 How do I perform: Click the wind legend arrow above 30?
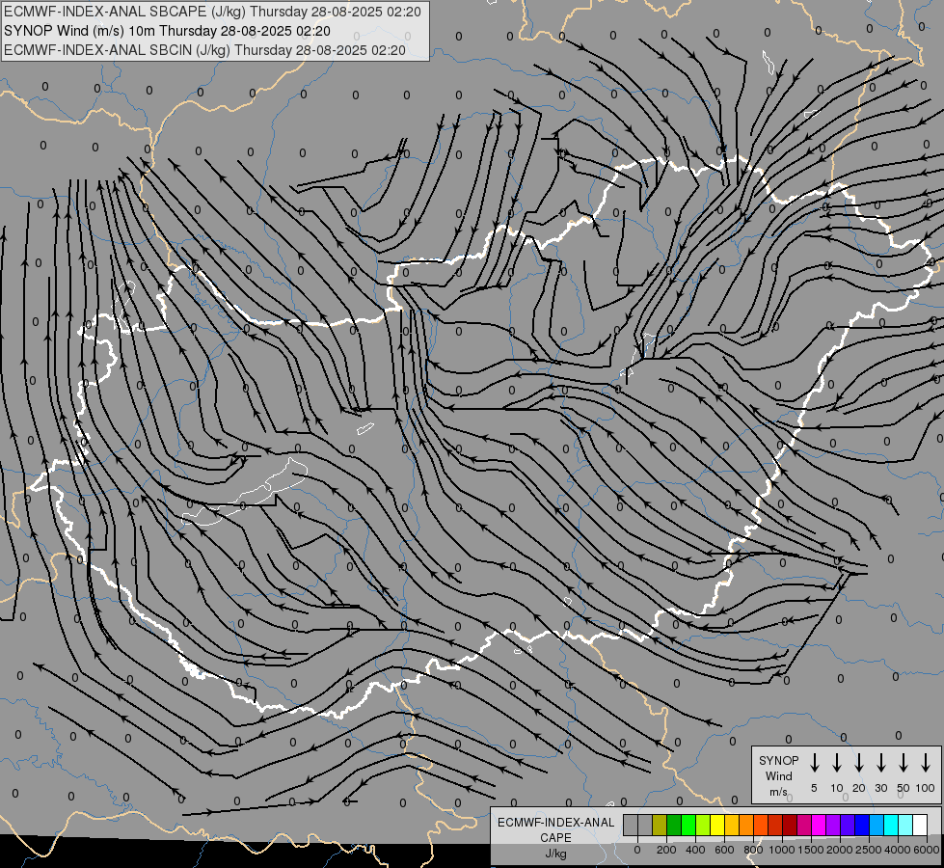880,763
